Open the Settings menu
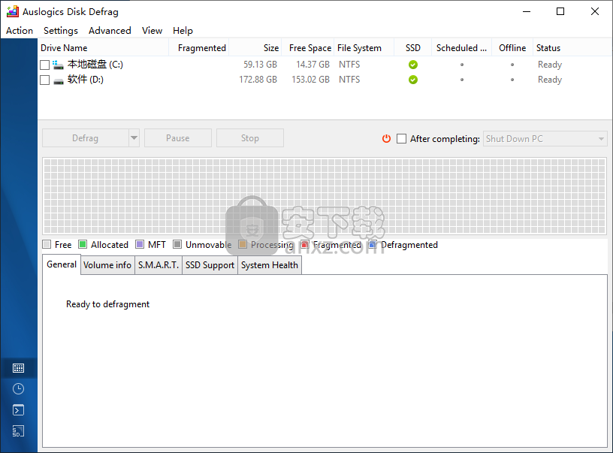The width and height of the screenshot is (613, 453). tap(61, 31)
